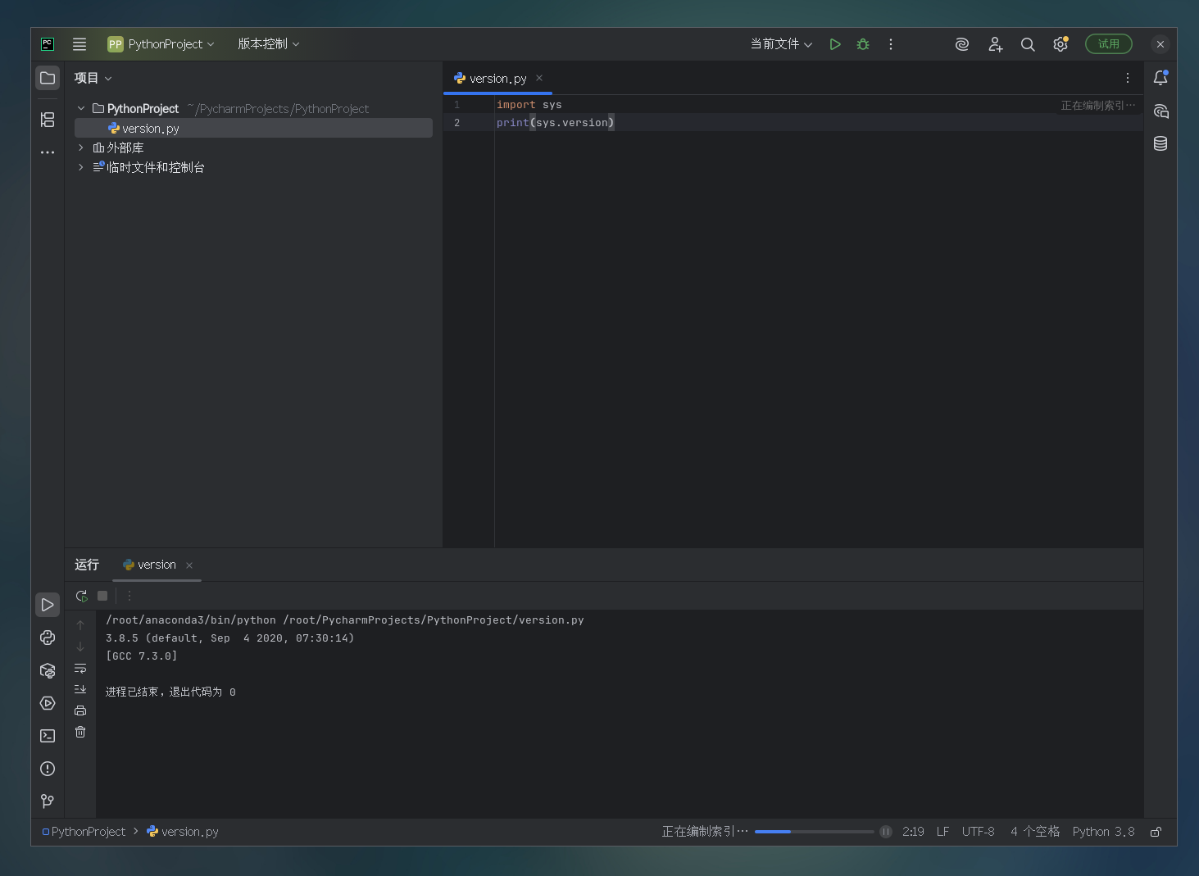Click version.py breadcrumb in status bar
1199x876 pixels.
coord(183,832)
